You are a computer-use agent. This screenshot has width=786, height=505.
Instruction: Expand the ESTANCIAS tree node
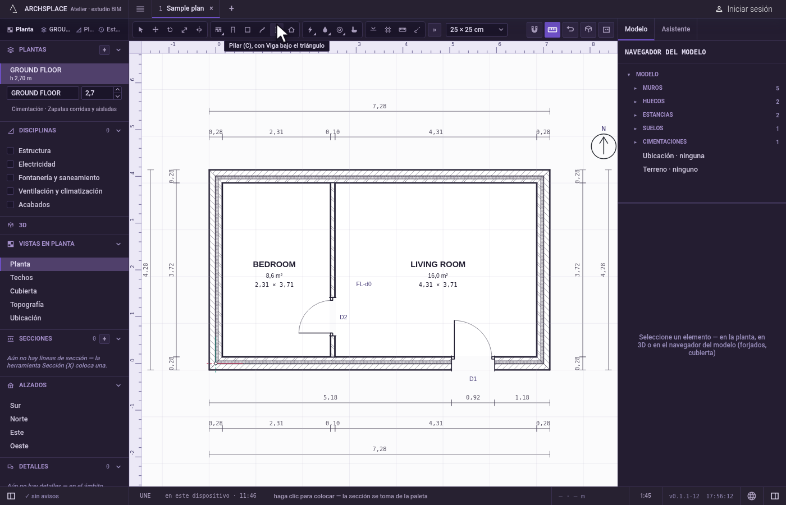(x=636, y=115)
